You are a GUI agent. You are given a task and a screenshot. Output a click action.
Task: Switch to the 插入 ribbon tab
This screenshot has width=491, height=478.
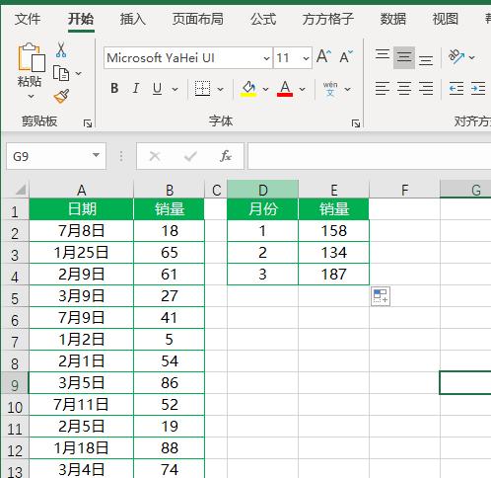(x=132, y=19)
